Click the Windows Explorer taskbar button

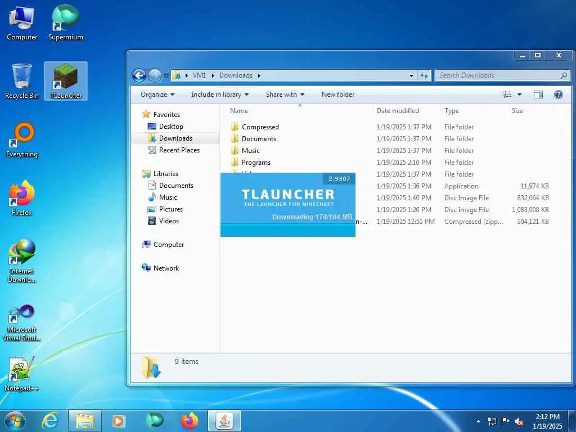click(x=85, y=421)
